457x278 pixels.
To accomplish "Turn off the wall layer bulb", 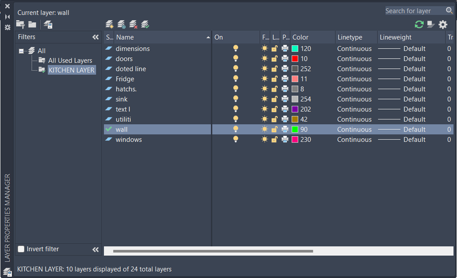I will pos(235,129).
